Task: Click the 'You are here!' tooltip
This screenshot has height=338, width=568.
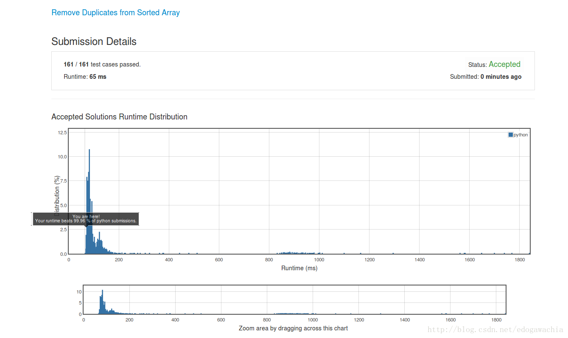Action: (x=86, y=219)
